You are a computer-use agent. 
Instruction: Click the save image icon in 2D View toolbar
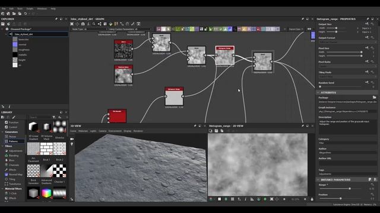point(216,131)
